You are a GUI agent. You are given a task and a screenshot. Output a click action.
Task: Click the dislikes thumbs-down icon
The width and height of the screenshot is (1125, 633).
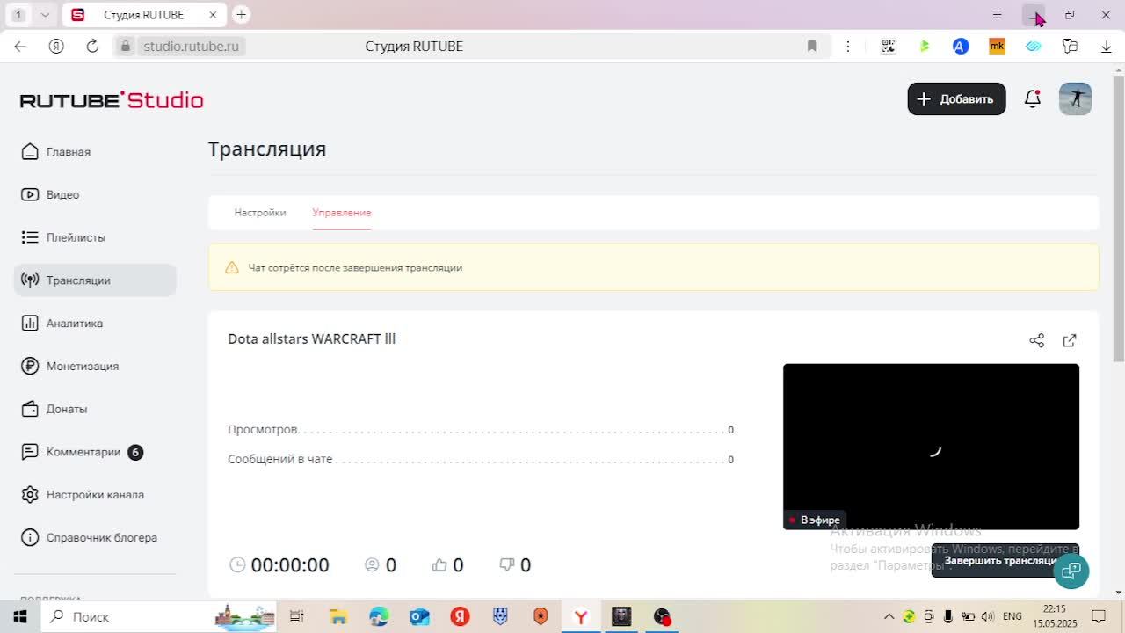[x=507, y=564]
